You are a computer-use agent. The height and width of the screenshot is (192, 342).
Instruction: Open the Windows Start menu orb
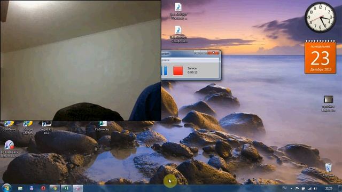(x=6, y=188)
